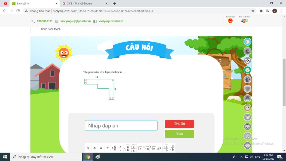The height and width of the screenshot is (161, 286).
Task: Switch the ENG input language
Action: (258, 157)
